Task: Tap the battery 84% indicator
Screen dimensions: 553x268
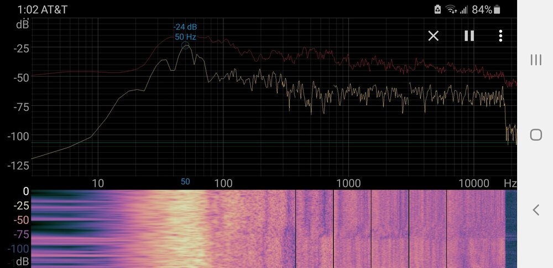Action: pyautogui.click(x=486, y=9)
